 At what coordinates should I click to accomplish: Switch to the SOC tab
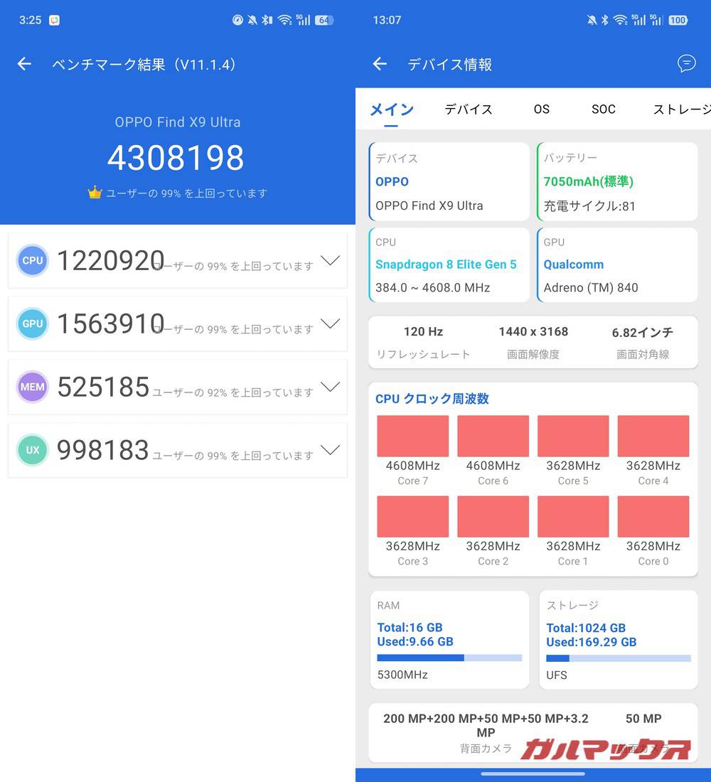pyautogui.click(x=603, y=109)
